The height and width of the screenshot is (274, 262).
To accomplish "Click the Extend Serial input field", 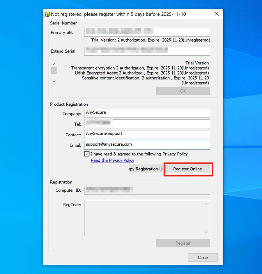I will point(147,51).
